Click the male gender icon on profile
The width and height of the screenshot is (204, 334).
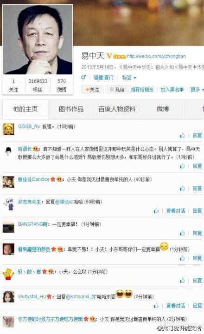click(x=84, y=77)
